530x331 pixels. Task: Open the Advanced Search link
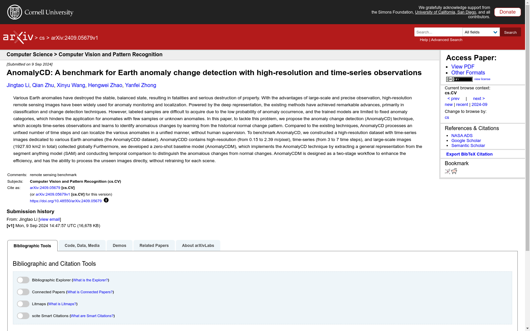click(447, 40)
